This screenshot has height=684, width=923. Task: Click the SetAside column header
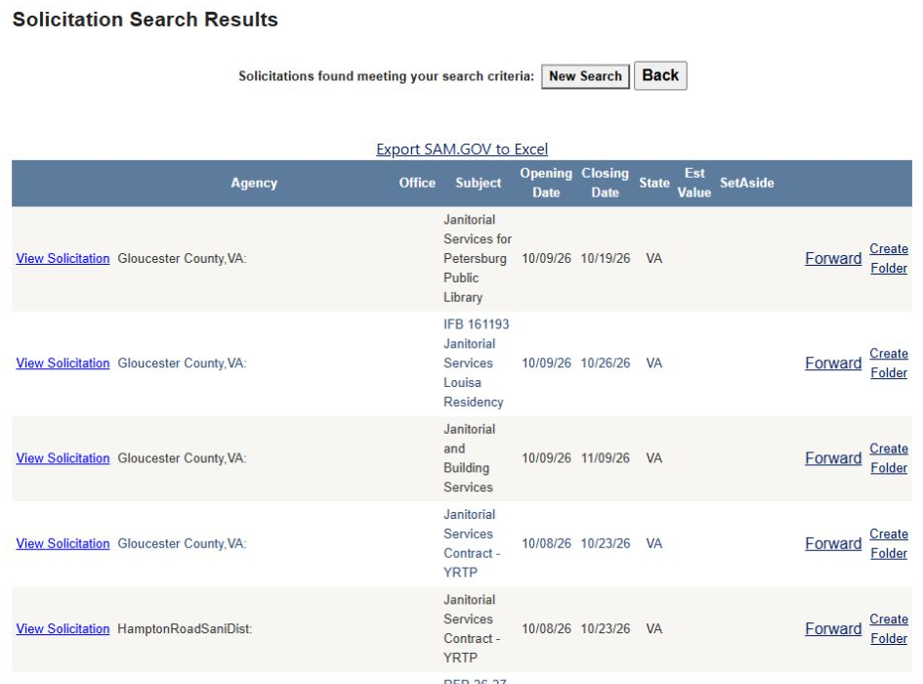746,184
